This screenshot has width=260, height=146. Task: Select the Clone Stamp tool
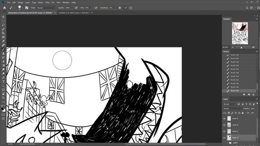3,53
